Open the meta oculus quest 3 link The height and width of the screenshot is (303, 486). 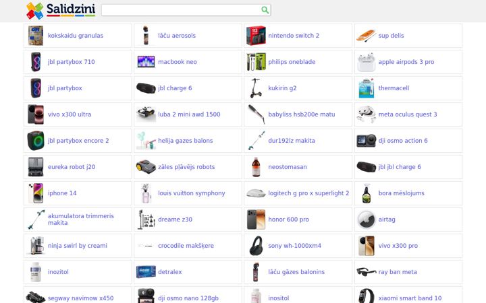pyautogui.click(x=408, y=114)
